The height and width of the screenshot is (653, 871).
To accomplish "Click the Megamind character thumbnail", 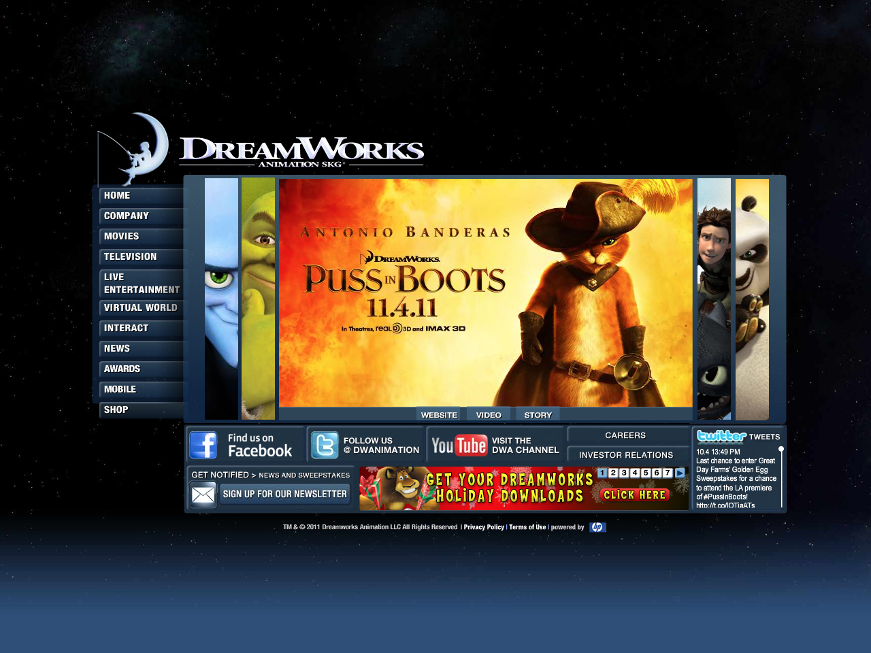I will coord(222,299).
